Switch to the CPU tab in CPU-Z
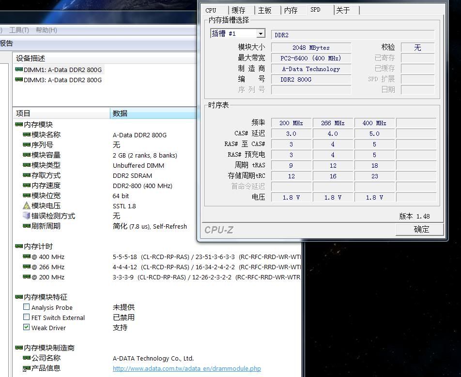 [x=211, y=10]
